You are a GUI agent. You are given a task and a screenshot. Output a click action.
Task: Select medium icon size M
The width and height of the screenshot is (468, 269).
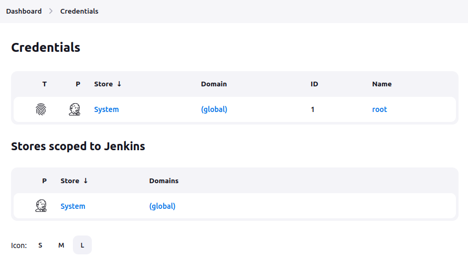click(61, 245)
